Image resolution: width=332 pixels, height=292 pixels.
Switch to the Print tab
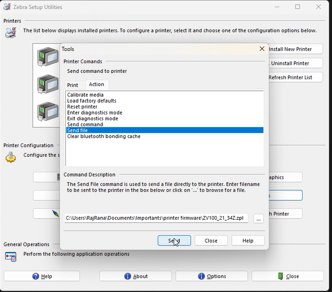click(x=73, y=85)
